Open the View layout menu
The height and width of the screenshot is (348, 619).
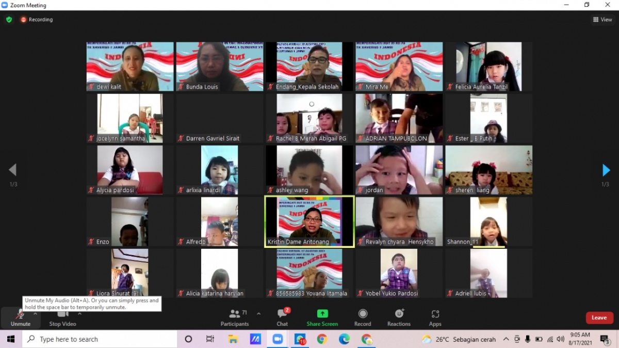pos(602,20)
